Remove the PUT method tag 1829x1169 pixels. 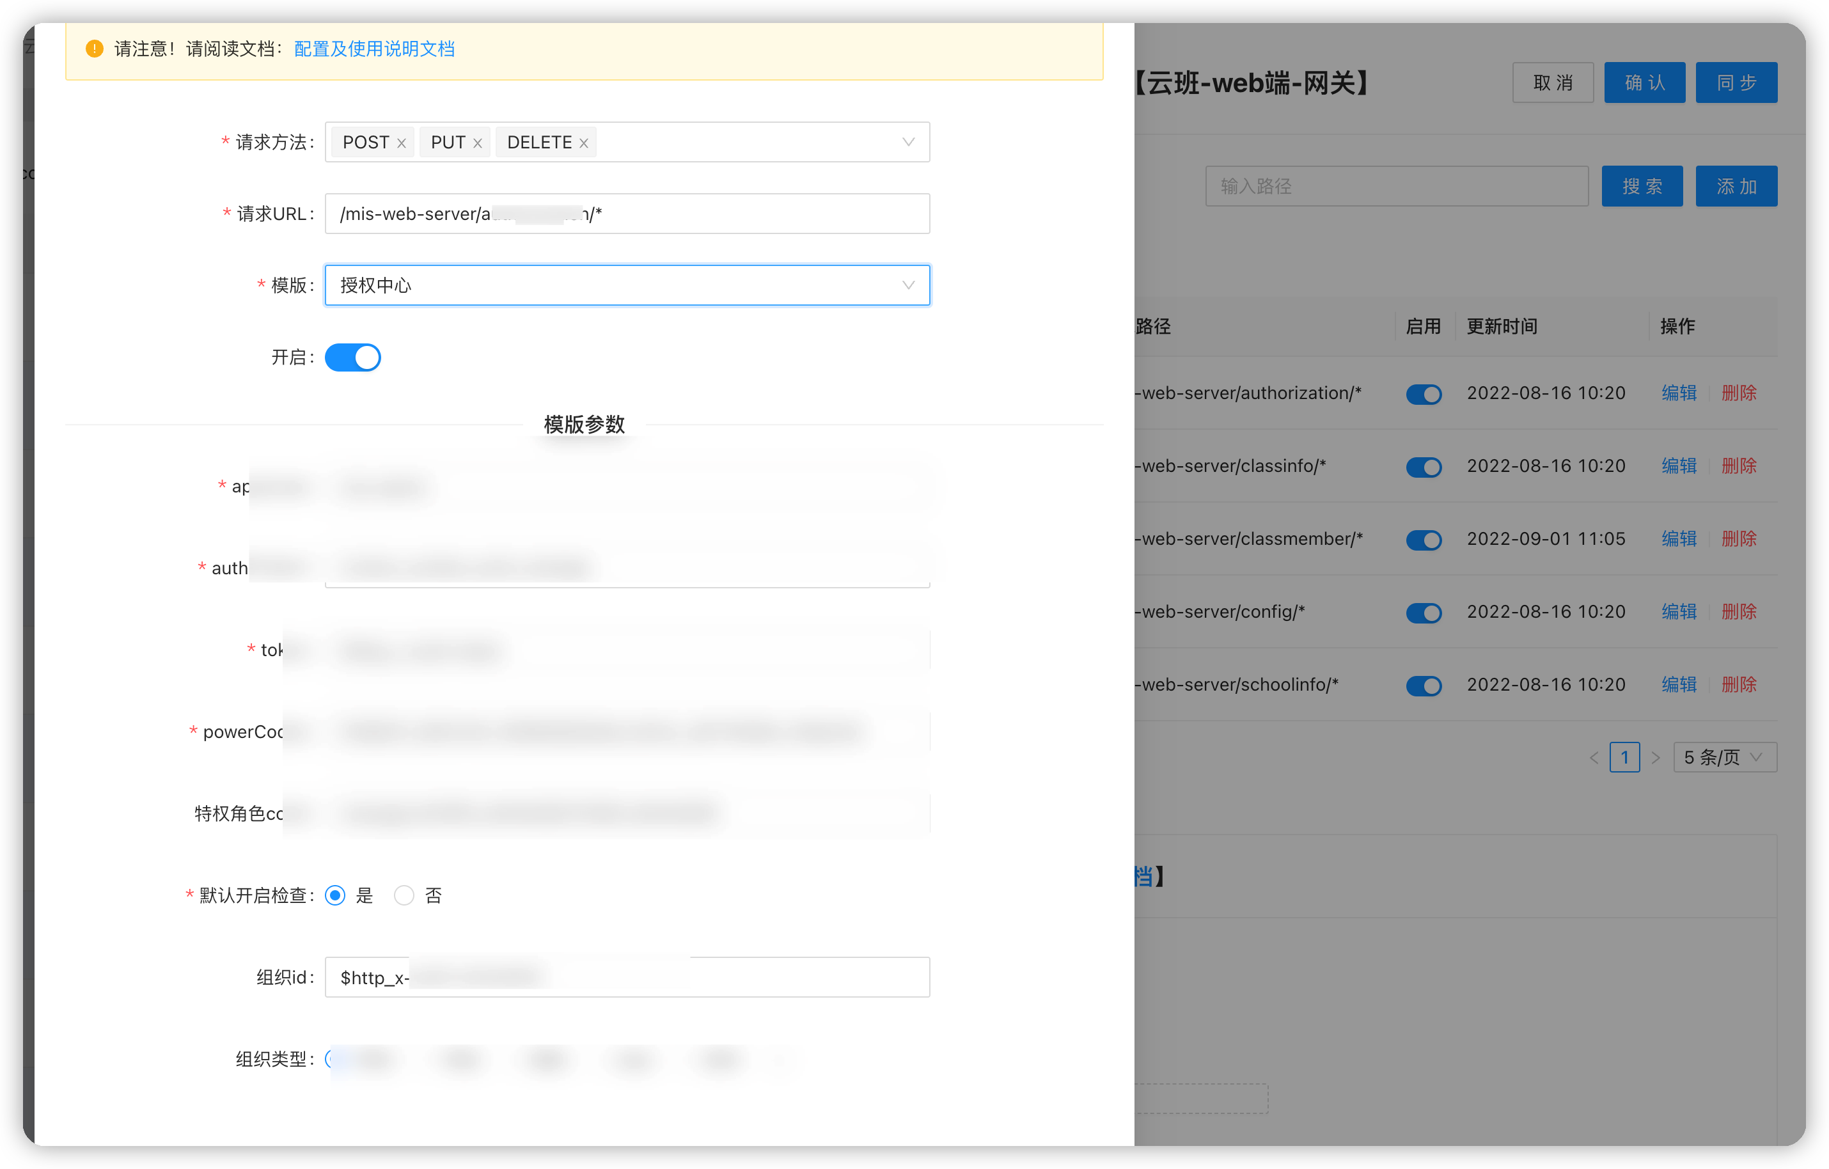tap(477, 143)
